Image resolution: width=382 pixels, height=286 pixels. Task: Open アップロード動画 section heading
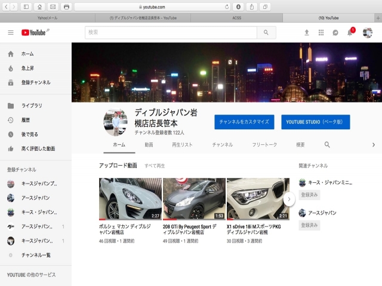point(118,166)
